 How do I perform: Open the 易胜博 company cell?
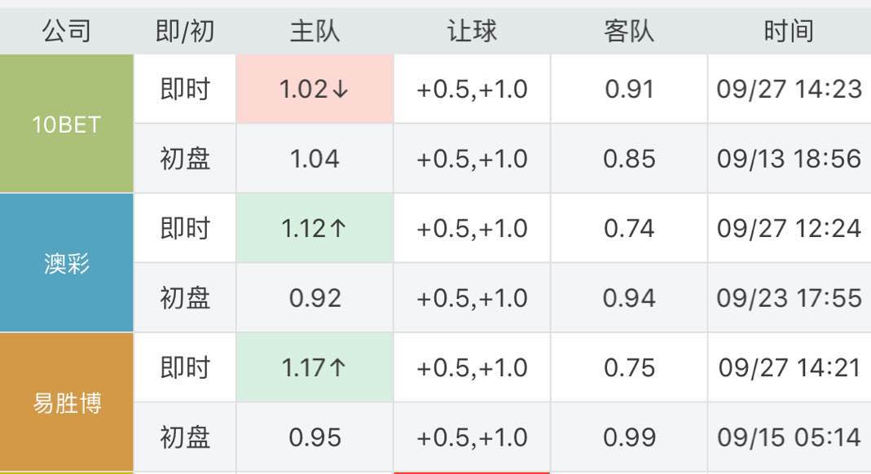pyautogui.click(x=67, y=402)
